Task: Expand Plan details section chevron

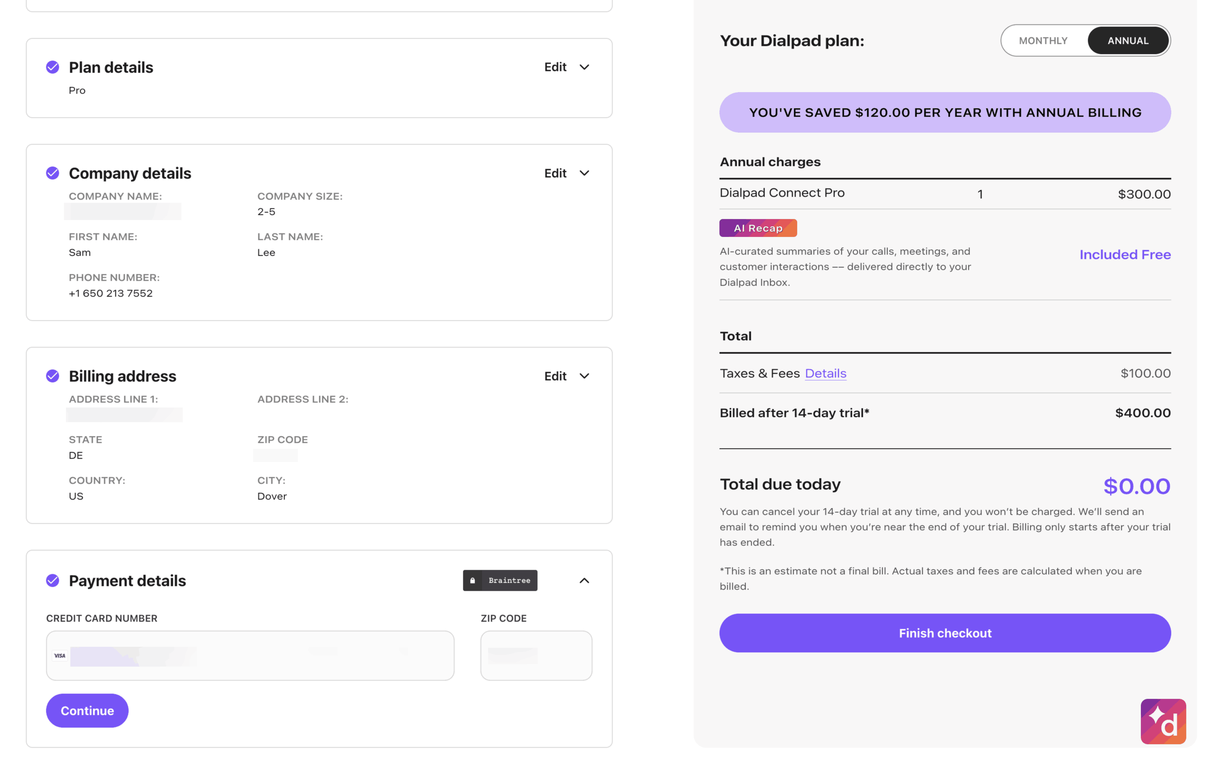Action: 584,67
